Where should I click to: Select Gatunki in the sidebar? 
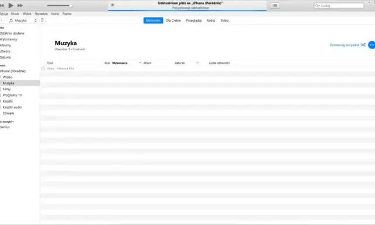[5, 57]
